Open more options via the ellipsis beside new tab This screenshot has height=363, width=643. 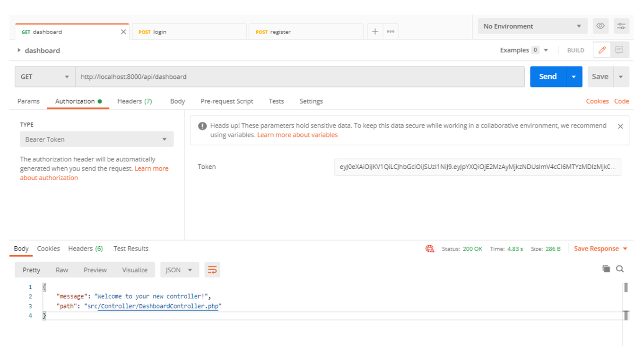[390, 31]
